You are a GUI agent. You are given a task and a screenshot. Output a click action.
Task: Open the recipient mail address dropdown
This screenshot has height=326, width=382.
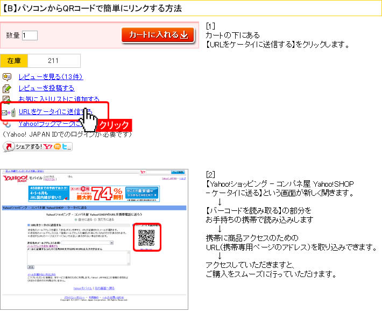(88, 243)
